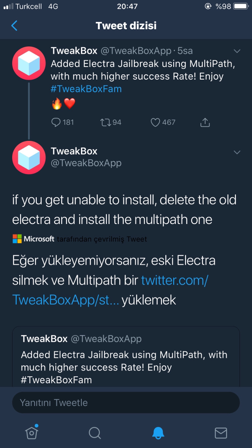Image resolution: width=252 pixels, height=448 pixels.
Task: Open Home via the bird-house icon
Action: (31, 434)
